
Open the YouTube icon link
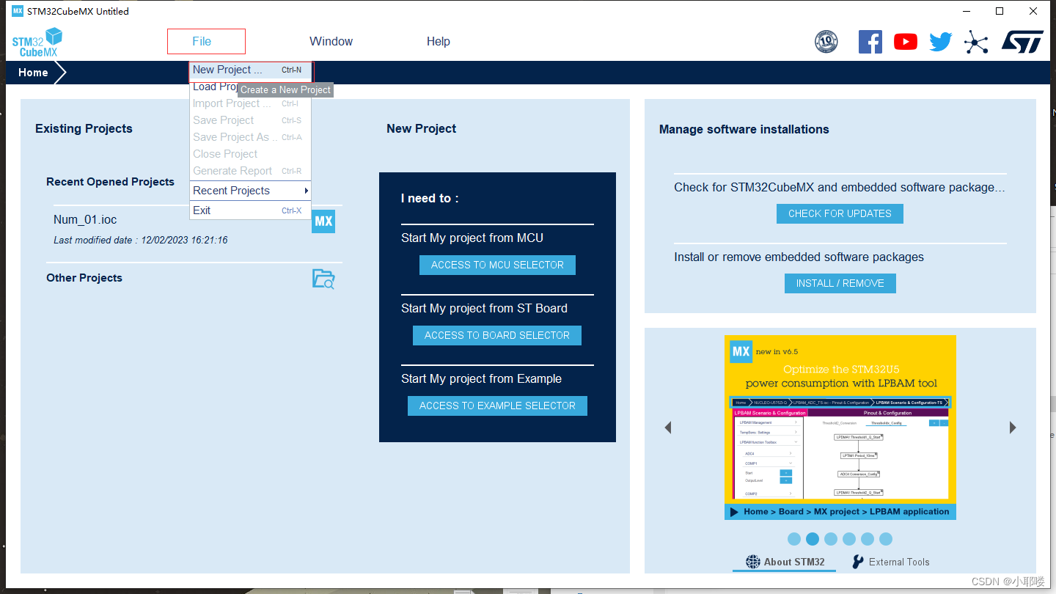pos(906,42)
